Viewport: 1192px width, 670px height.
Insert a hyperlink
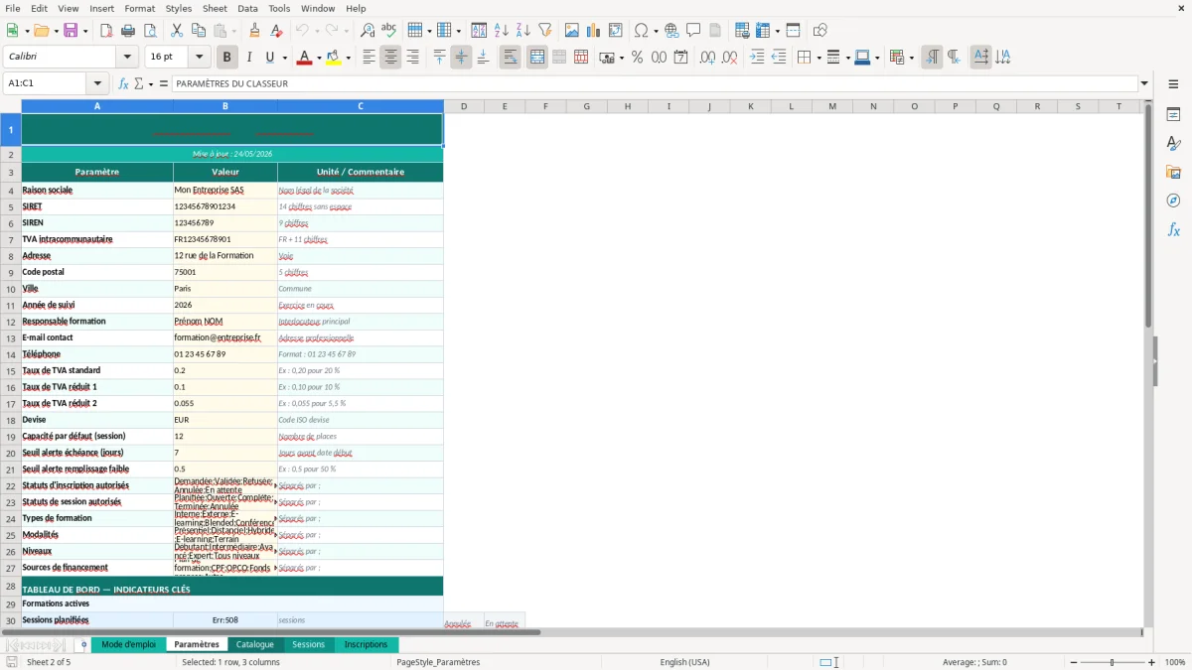pos(671,31)
